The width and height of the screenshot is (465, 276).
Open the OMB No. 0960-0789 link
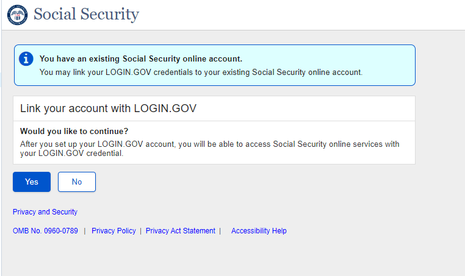point(45,231)
